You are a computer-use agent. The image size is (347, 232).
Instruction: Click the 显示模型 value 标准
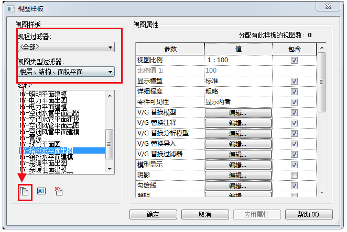pyautogui.click(x=238, y=81)
